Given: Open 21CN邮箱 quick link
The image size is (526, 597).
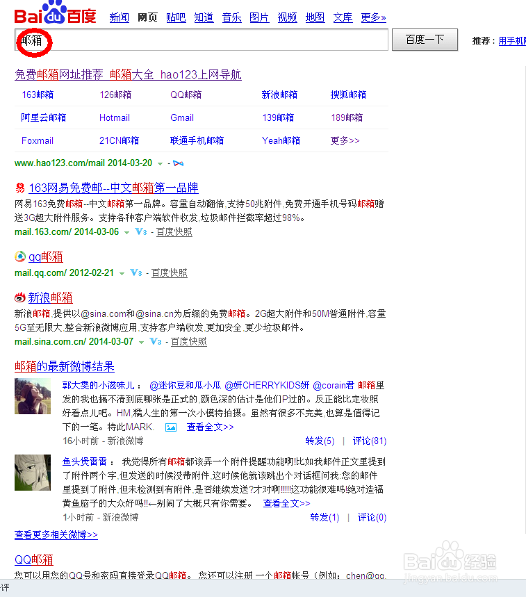Looking at the screenshot, I should pos(119,140).
